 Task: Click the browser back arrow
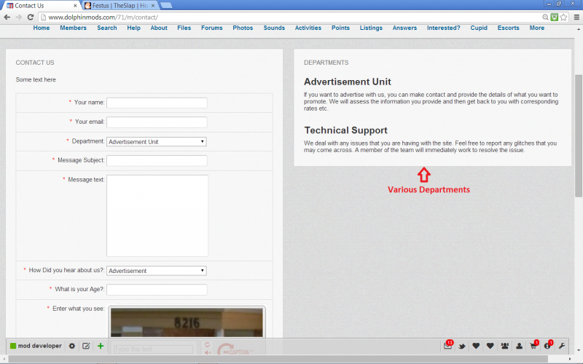click(x=7, y=17)
